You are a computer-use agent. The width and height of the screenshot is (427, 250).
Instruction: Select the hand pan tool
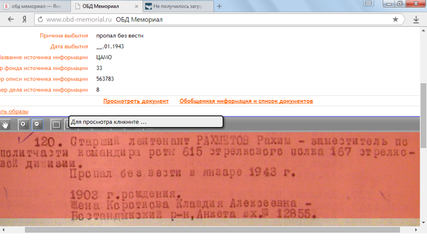click(x=6, y=124)
